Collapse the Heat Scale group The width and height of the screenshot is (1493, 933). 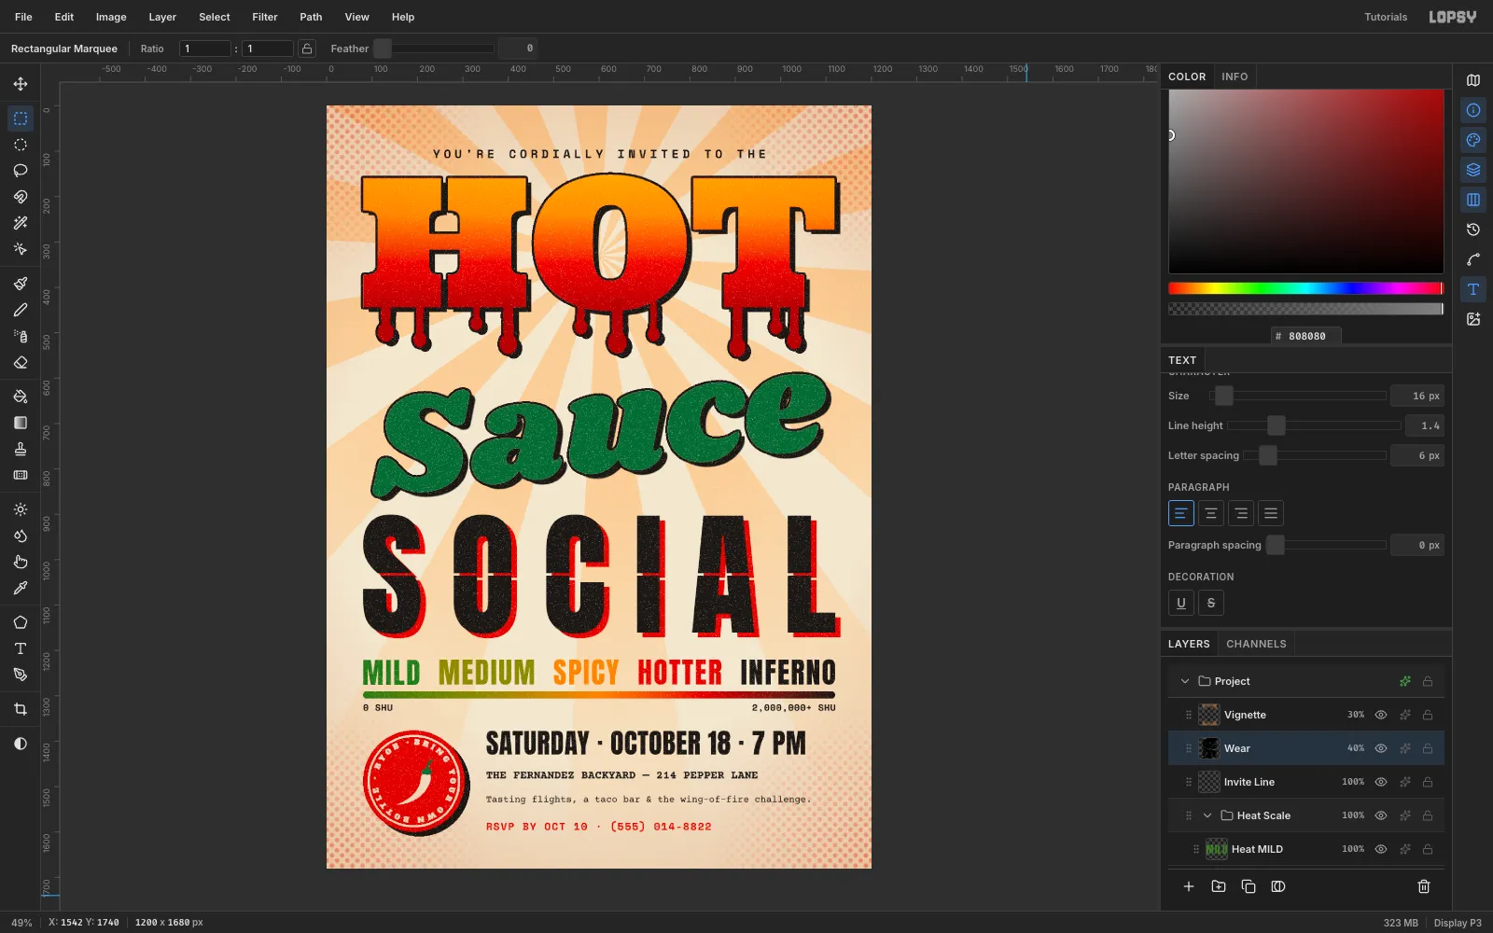[x=1207, y=815]
